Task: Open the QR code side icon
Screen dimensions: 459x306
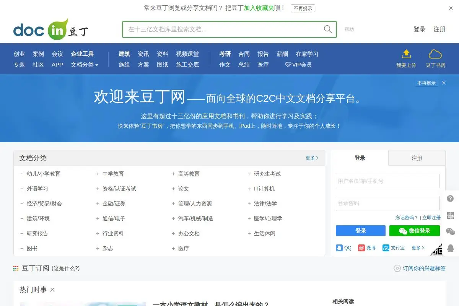Action: pos(451,215)
